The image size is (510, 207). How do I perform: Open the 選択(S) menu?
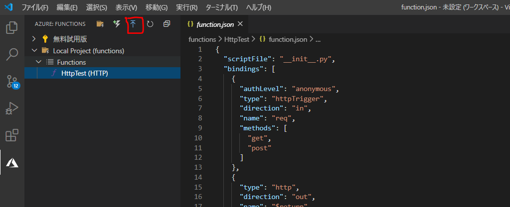click(x=97, y=7)
